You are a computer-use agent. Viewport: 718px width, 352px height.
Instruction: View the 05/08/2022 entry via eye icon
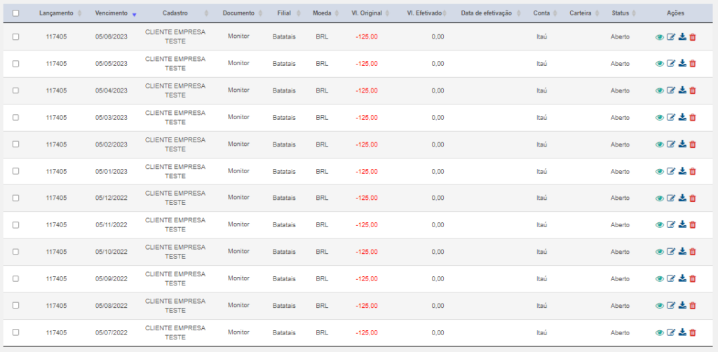(x=659, y=306)
